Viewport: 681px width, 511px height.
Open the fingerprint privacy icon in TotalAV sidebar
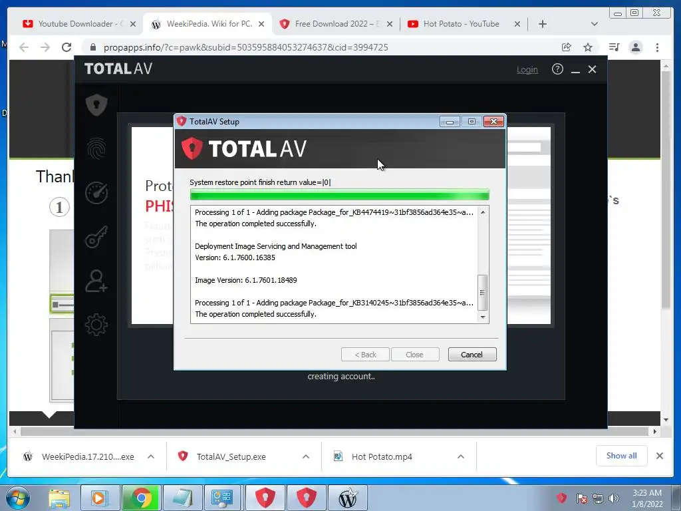click(96, 148)
